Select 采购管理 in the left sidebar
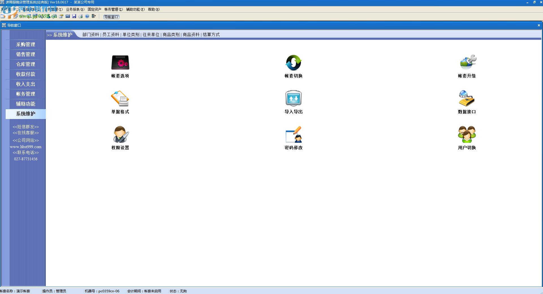 click(x=25, y=44)
